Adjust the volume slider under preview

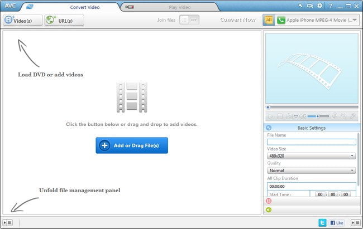coord(317,116)
